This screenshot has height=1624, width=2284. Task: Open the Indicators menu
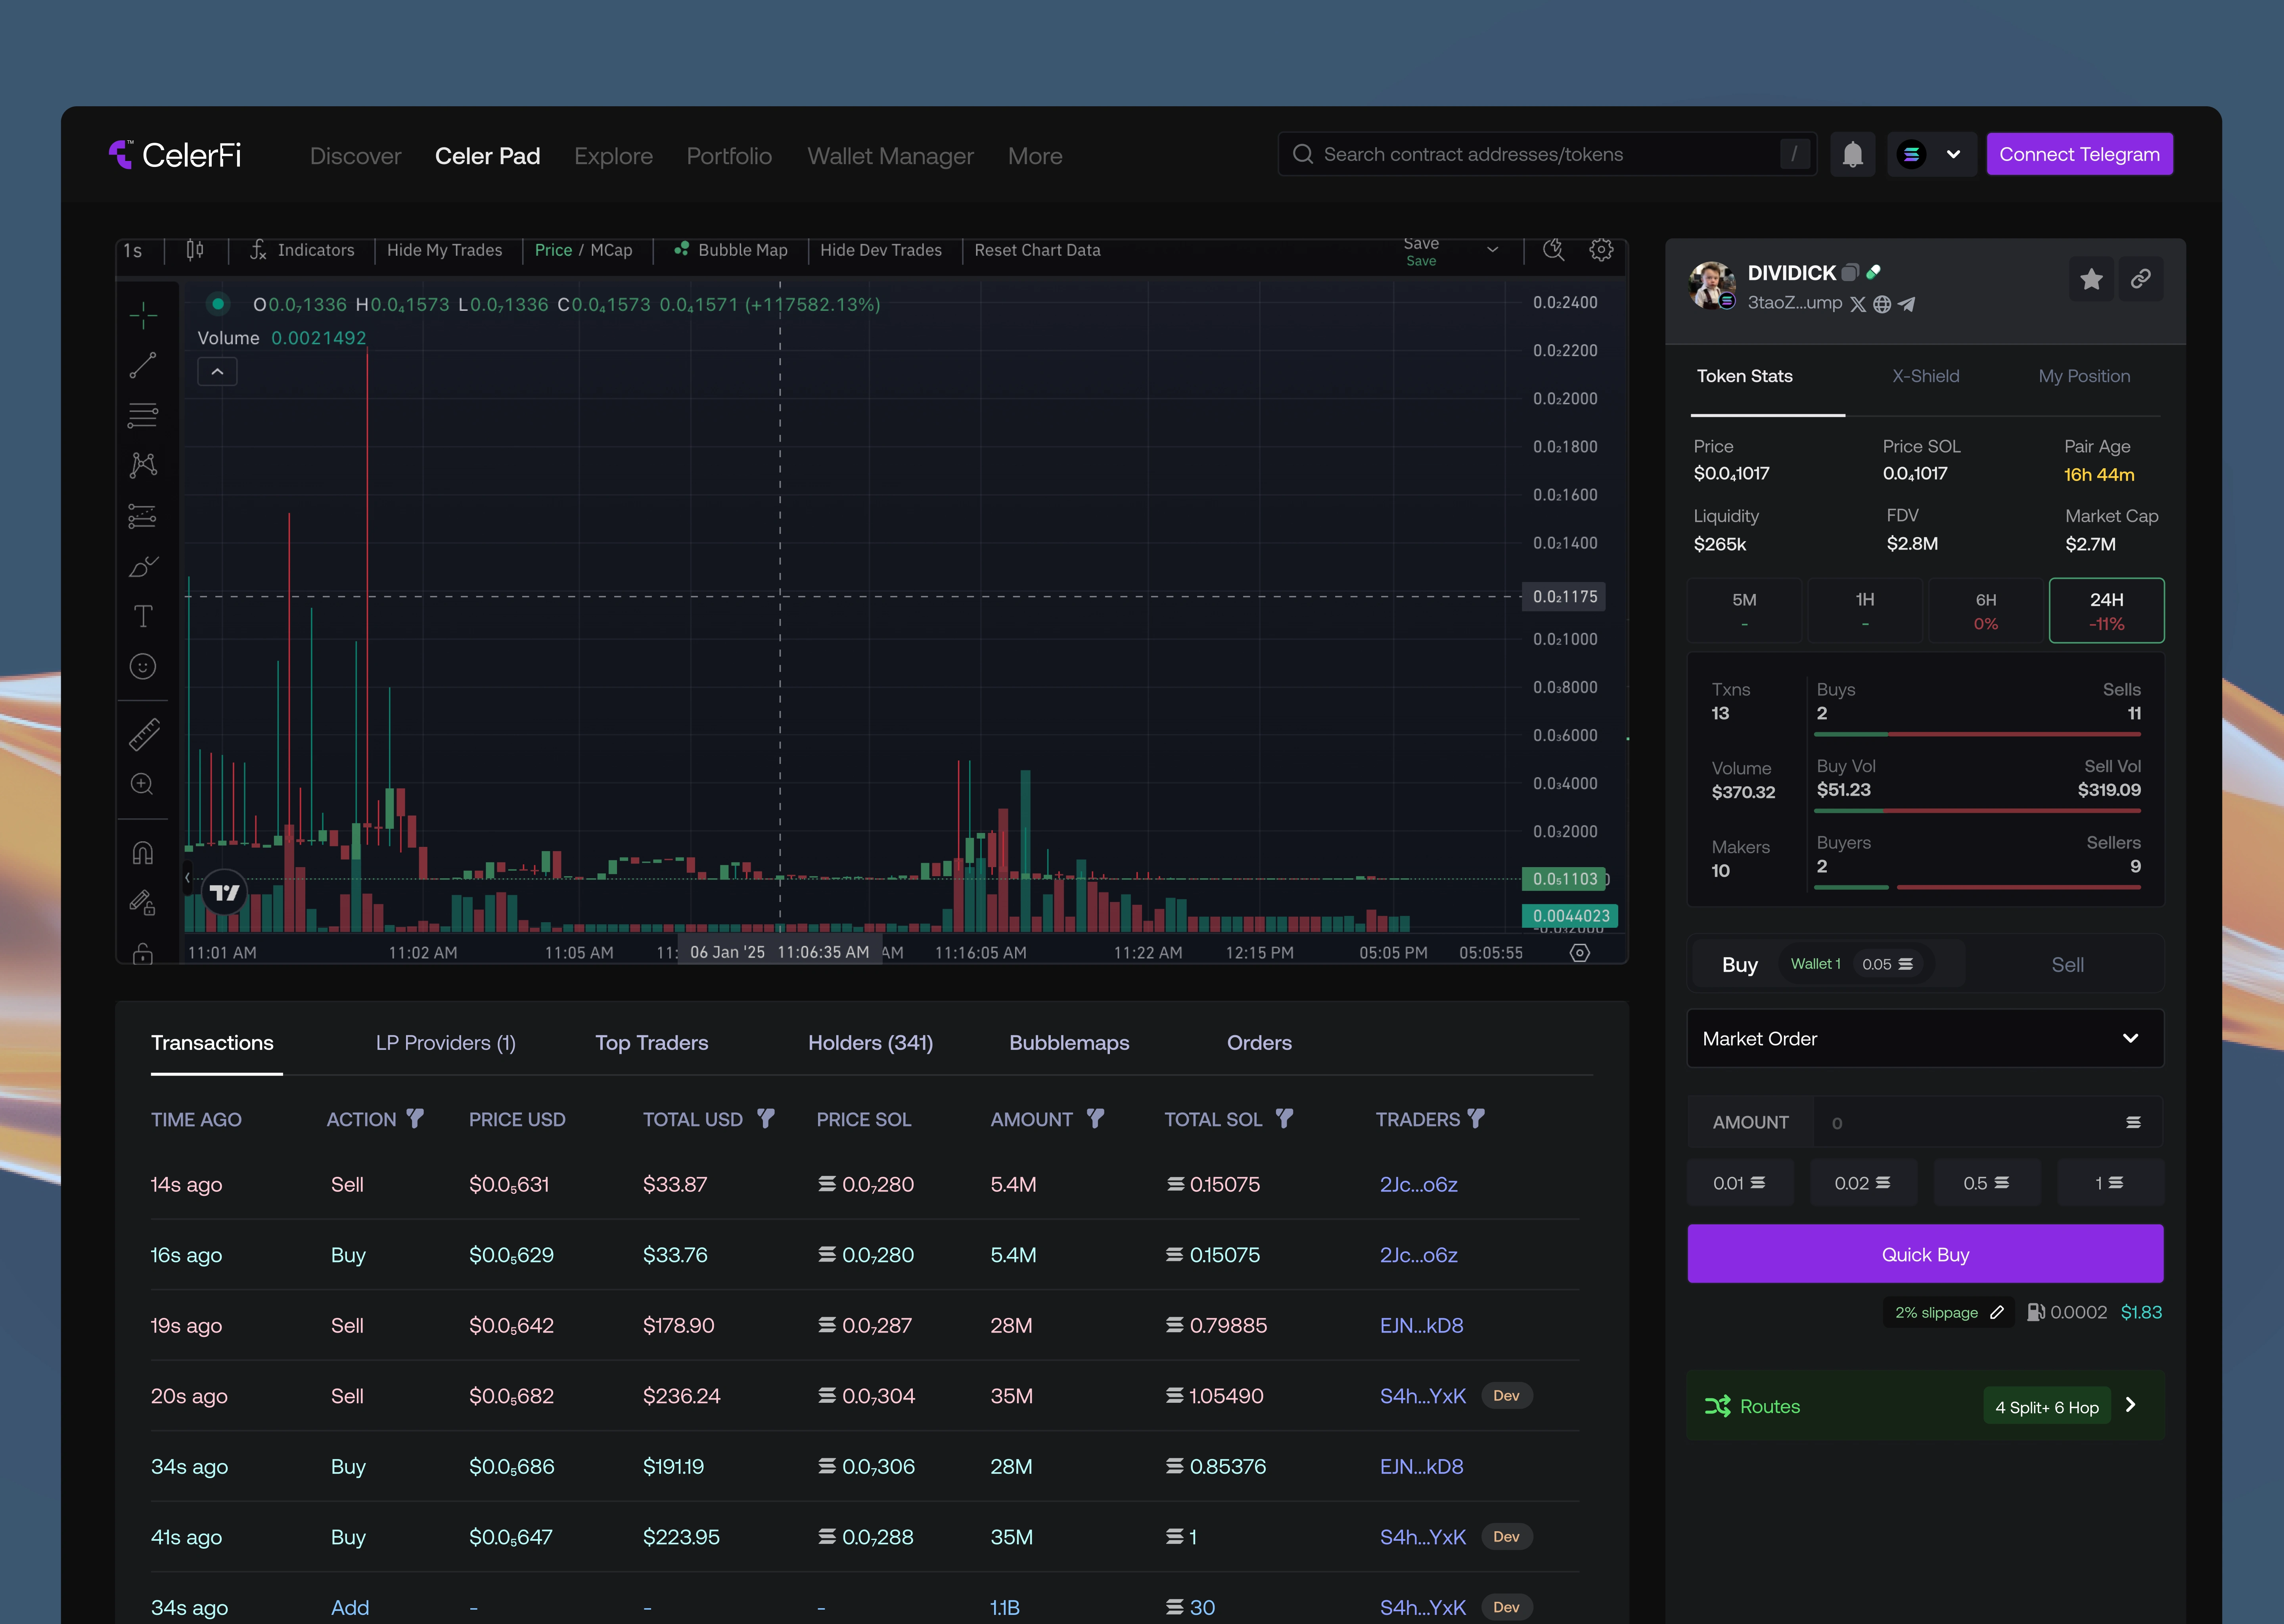(x=302, y=250)
